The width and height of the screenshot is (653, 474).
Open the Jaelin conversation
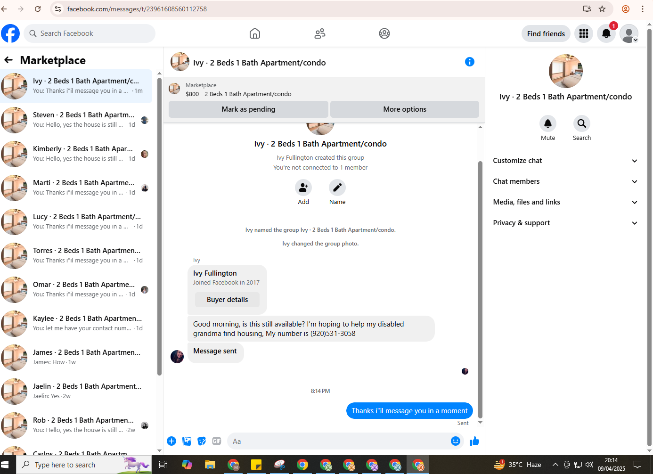(76, 392)
